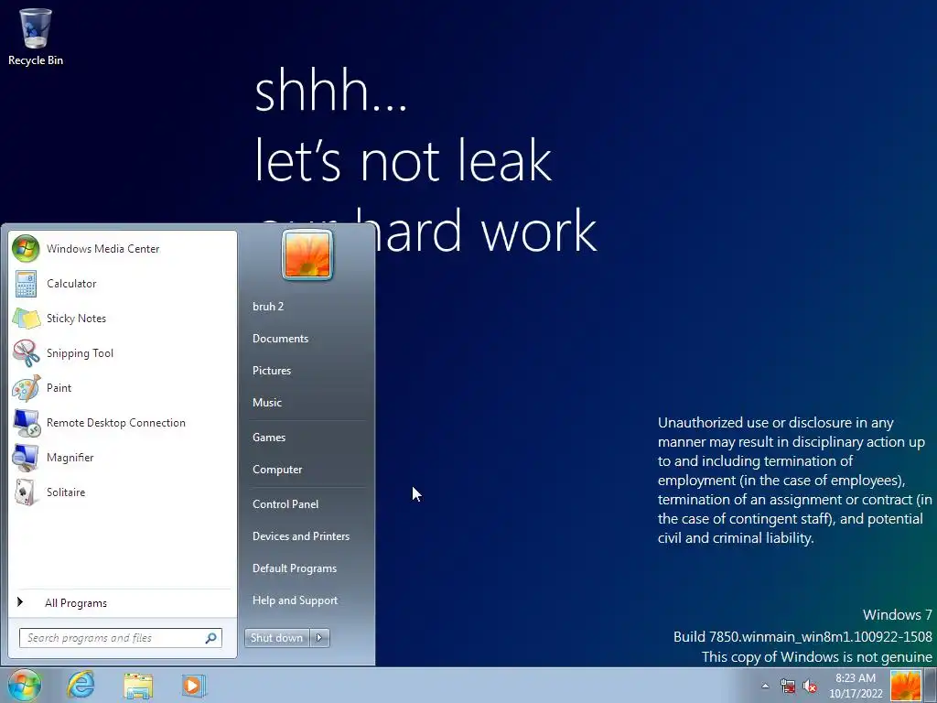Click the Snipping Tool scissors icon
This screenshot has height=703, width=937.
pyautogui.click(x=26, y=352)
